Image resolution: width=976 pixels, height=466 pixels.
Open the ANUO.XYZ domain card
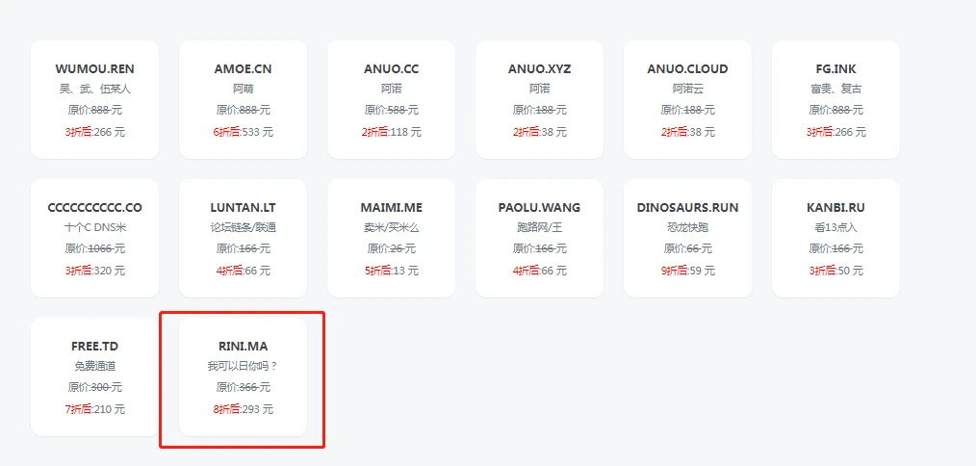(x=539, y=99)
